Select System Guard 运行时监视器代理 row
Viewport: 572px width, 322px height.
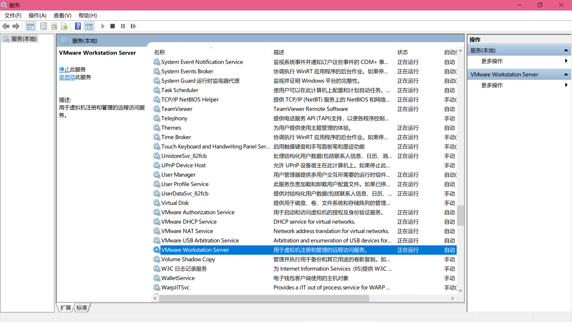coord(304,81)
